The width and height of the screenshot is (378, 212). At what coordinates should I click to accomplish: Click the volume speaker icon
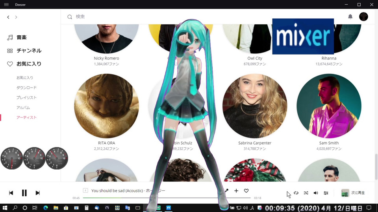pyautogui.click(x=316, y=193)
